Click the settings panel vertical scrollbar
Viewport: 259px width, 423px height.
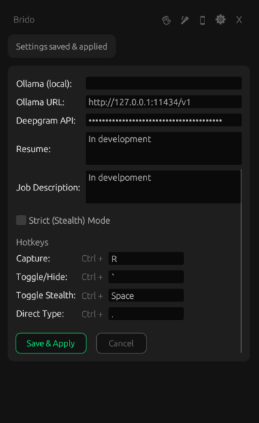pyautogui.click(x=241, y=261)
